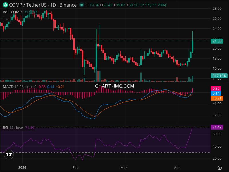Click the C21.50 close value in header
Viewport: 229px width, 172px height.
133,5
